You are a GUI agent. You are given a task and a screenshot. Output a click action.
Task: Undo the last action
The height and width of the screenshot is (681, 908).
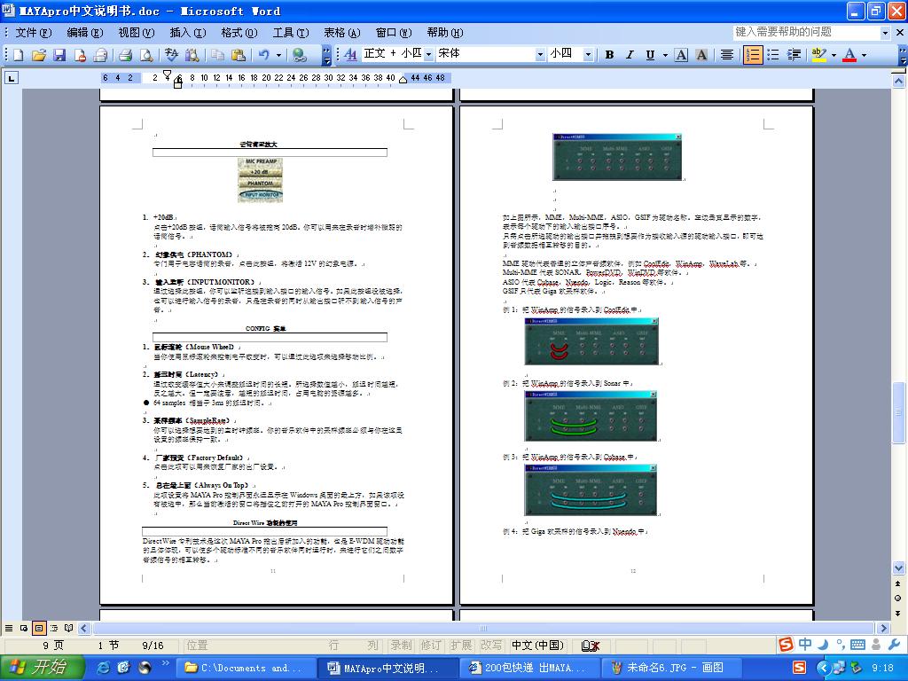(264, 55)
